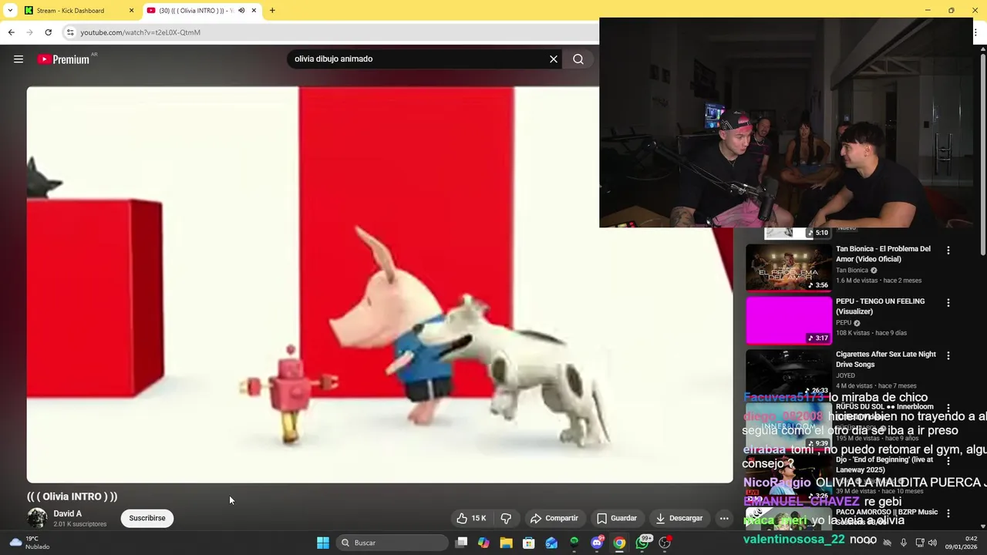Open the Windows Start menu
The width and height of the screenshot is (987, 555).
tap(323, 543)
